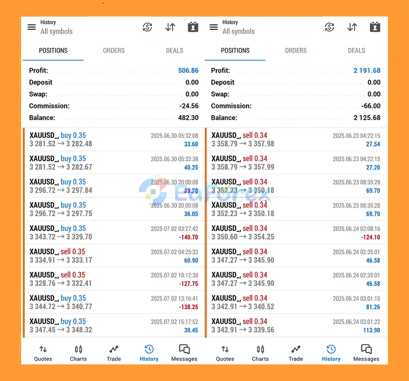Select commission value -24.56
The width and height of the screenshot is (409, 381).
[189, 106]
